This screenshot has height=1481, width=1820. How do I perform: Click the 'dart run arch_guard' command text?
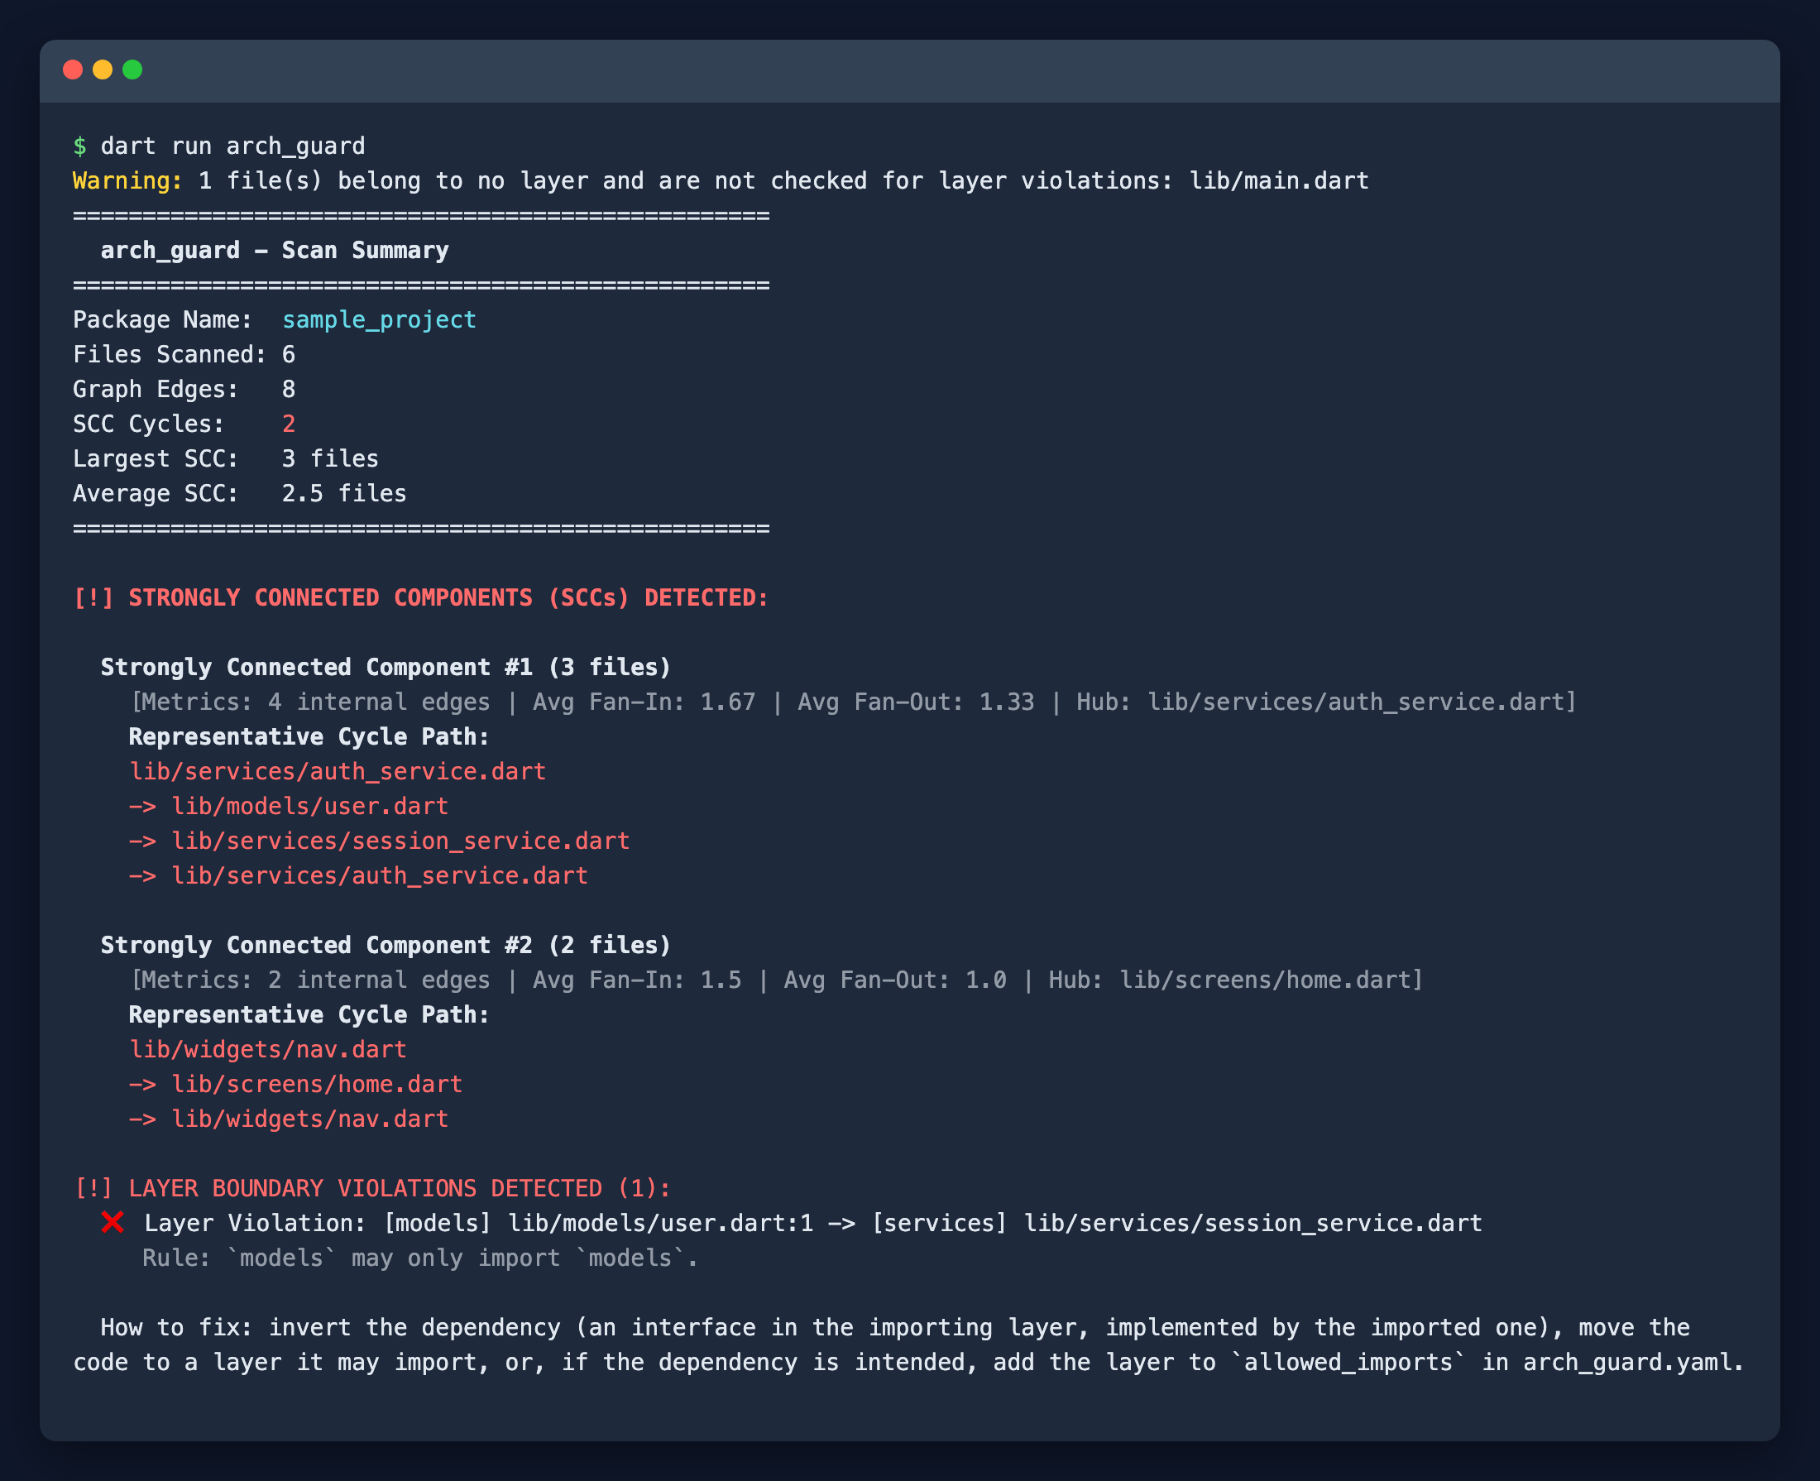pos(232,146)
